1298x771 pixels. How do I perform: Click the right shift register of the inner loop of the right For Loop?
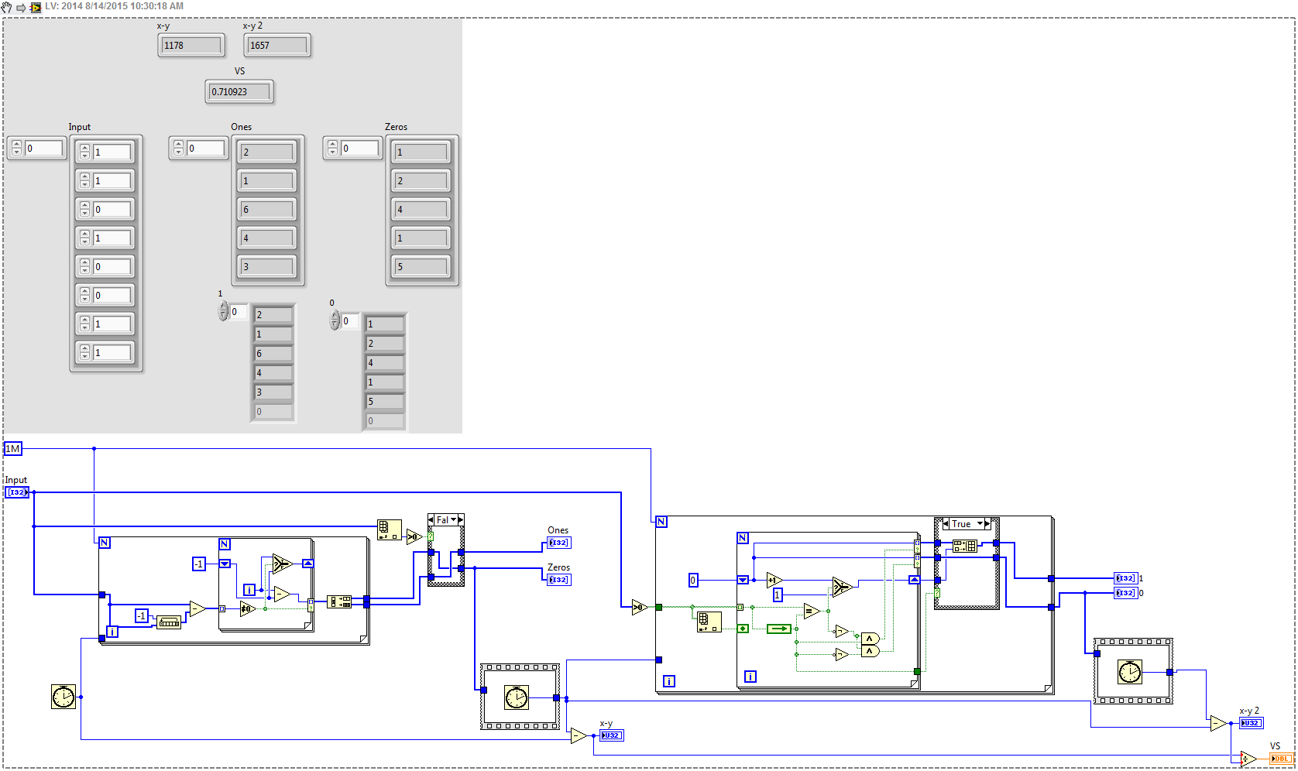914,580
